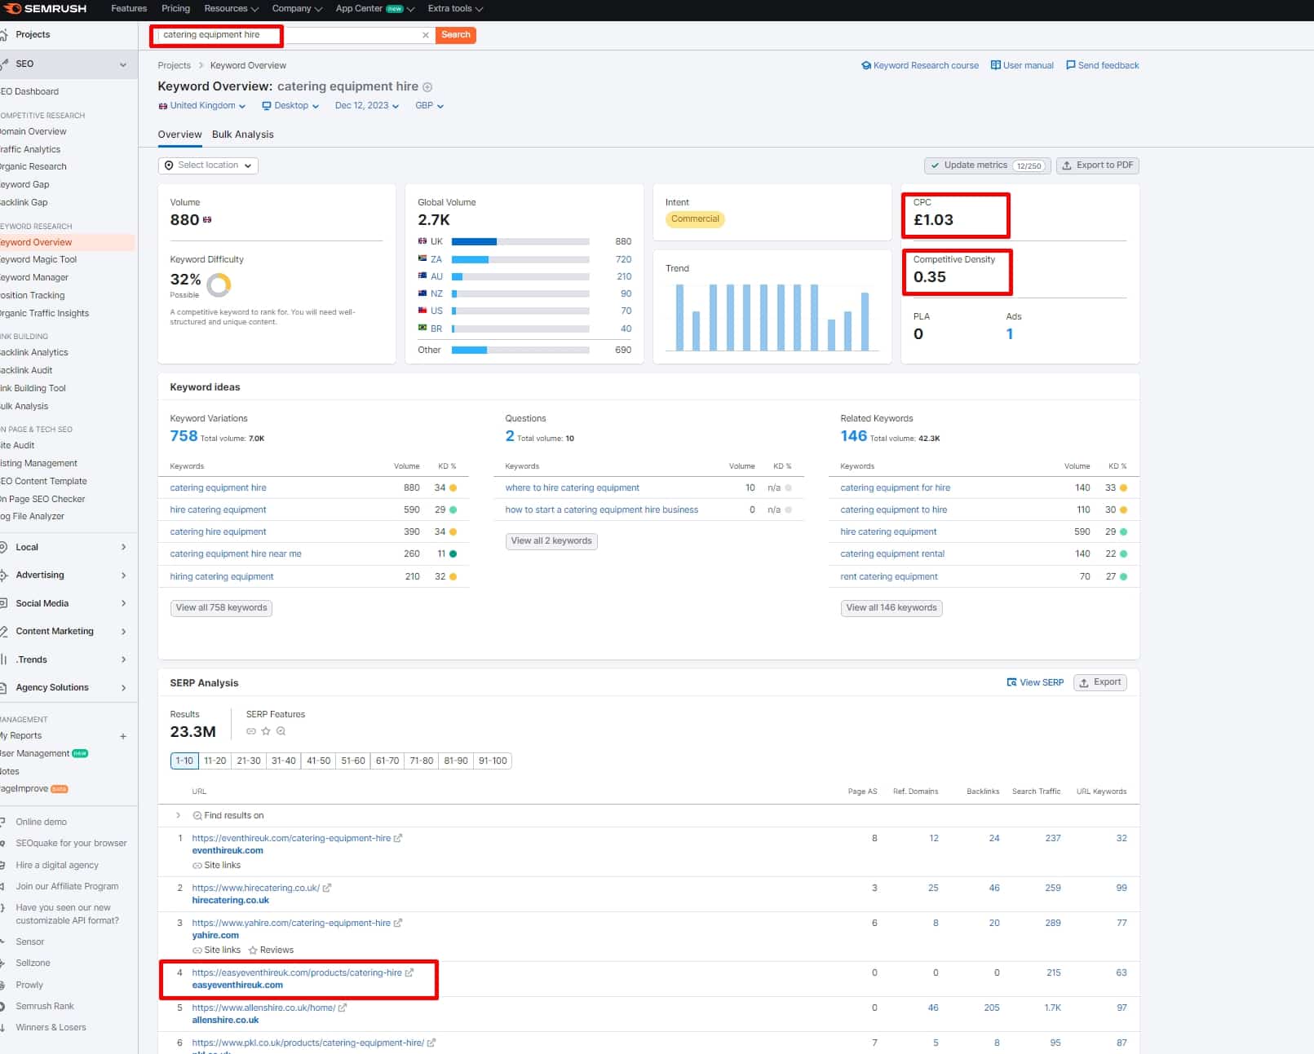Screen dimensions: 1314x1054
Task: Open external link icon for eventhireuk URL
Action: pos(398,839)
